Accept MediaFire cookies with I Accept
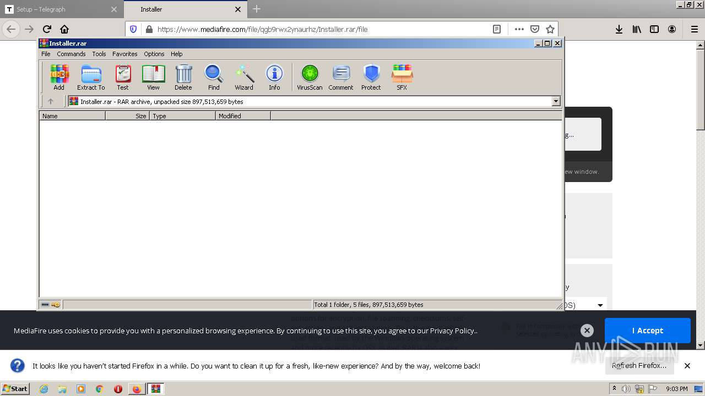Screen dimensions: 705x396 coord(647,331)
